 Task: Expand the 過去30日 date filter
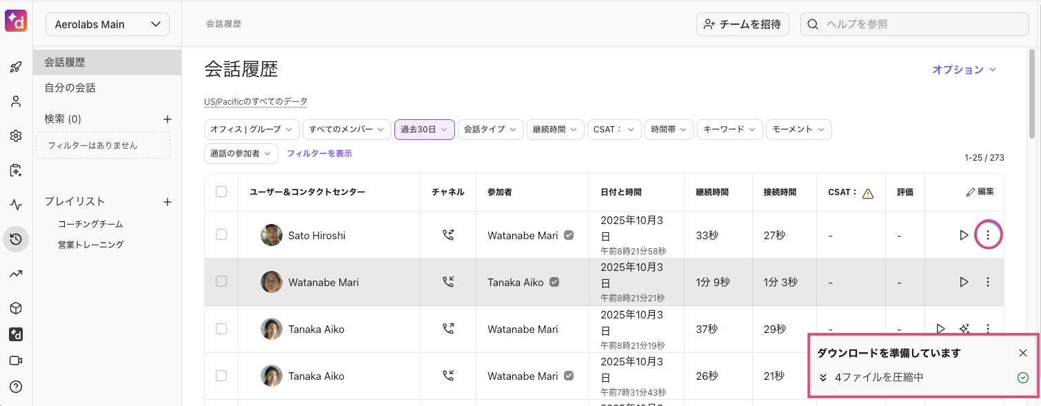coord(424,130)
